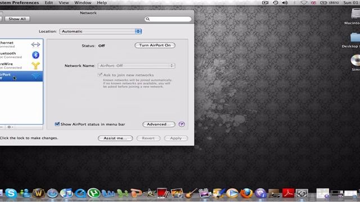Open QuickTime Player from the Dock
The width and height of the screenshot is (360, 202).
[80, 193]
